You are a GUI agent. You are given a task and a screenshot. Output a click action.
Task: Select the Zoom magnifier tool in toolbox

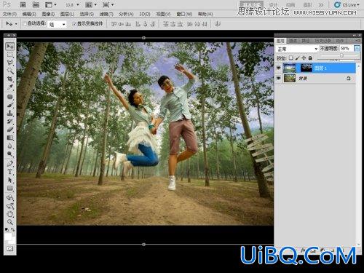(9, 222)
